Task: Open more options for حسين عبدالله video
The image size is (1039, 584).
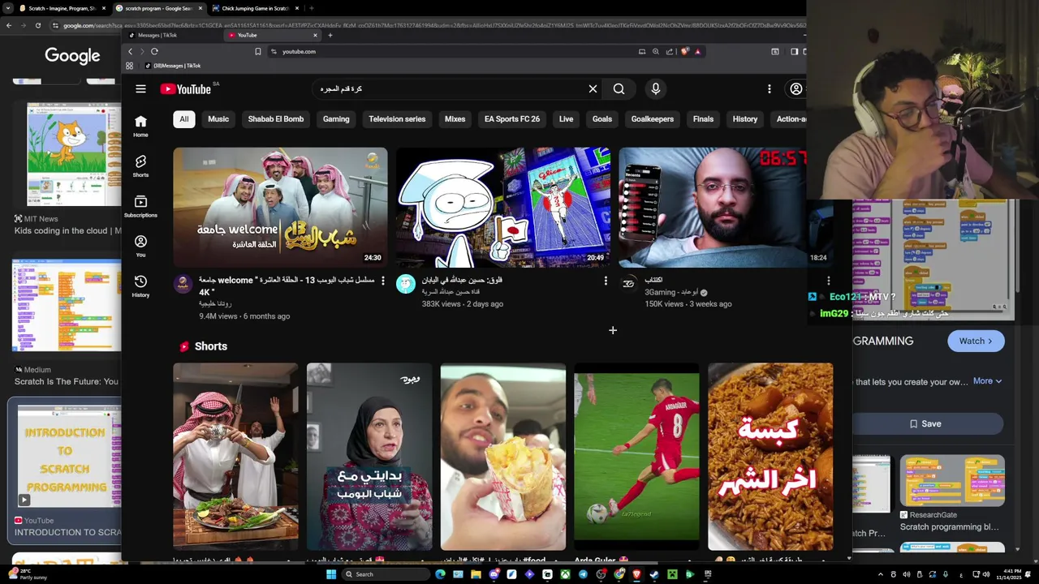Action: [606, 281]
